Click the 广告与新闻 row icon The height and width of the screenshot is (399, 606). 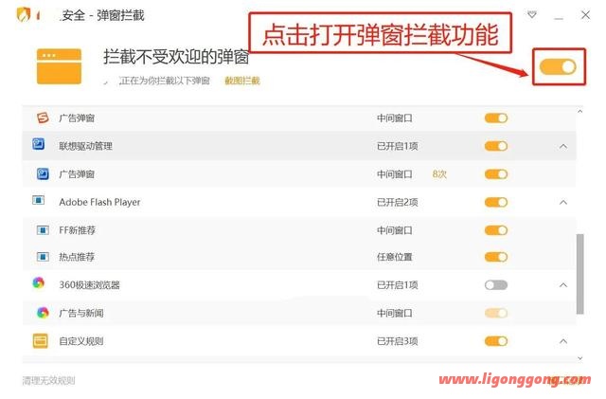tap(43, 313)
